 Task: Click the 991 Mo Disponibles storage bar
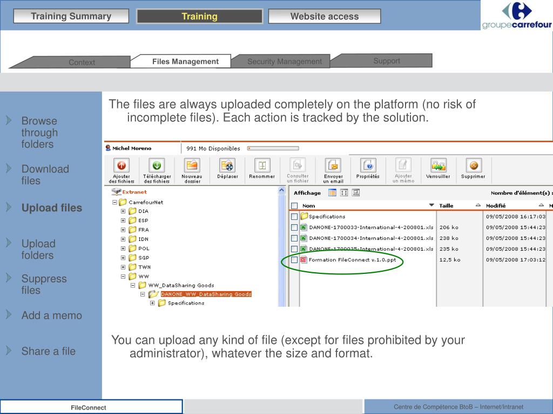click(x=273, y=148)
